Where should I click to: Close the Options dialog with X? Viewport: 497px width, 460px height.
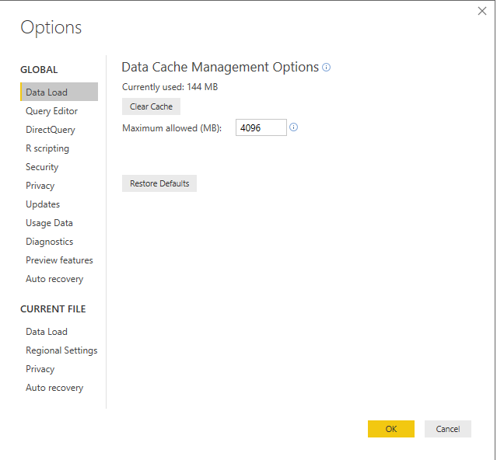[x=481, y=11]
